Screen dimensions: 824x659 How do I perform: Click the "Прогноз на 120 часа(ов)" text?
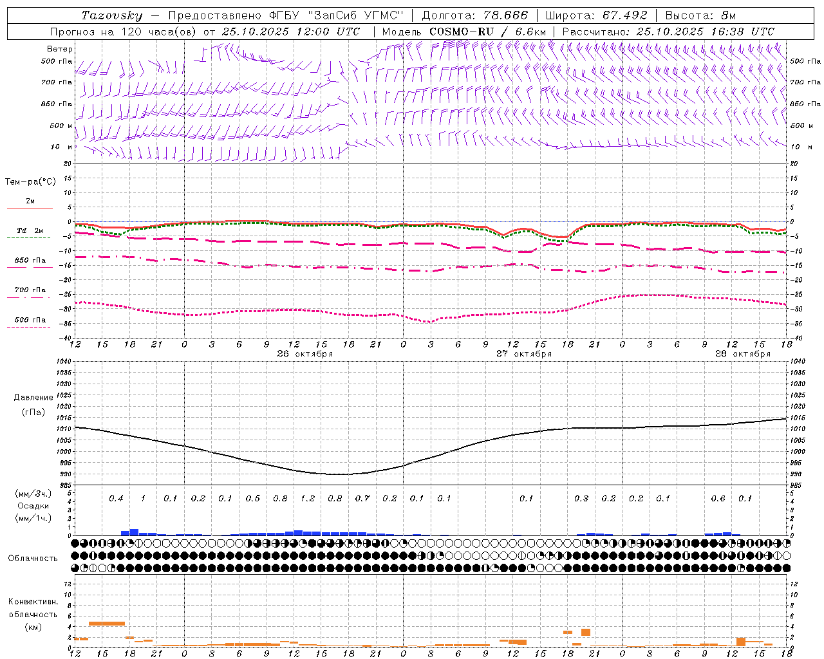(123, 32)
